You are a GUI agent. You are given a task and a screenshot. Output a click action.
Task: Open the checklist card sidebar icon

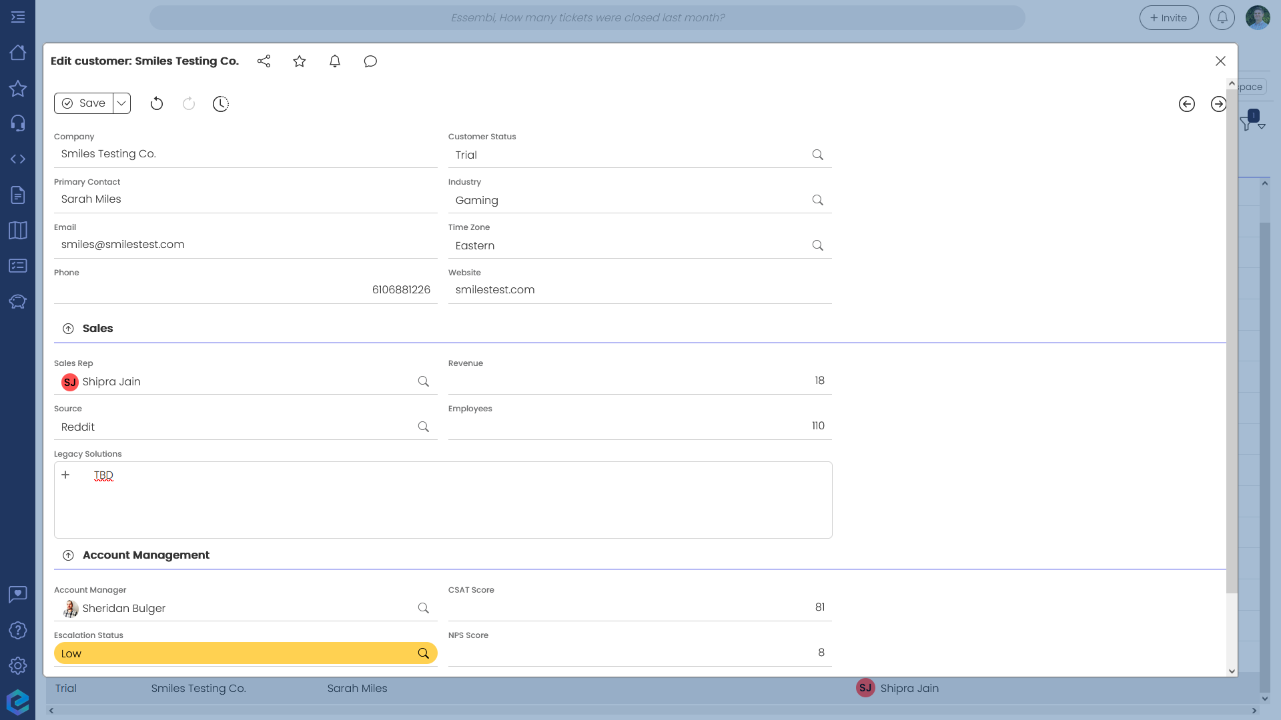pos(18,265)
